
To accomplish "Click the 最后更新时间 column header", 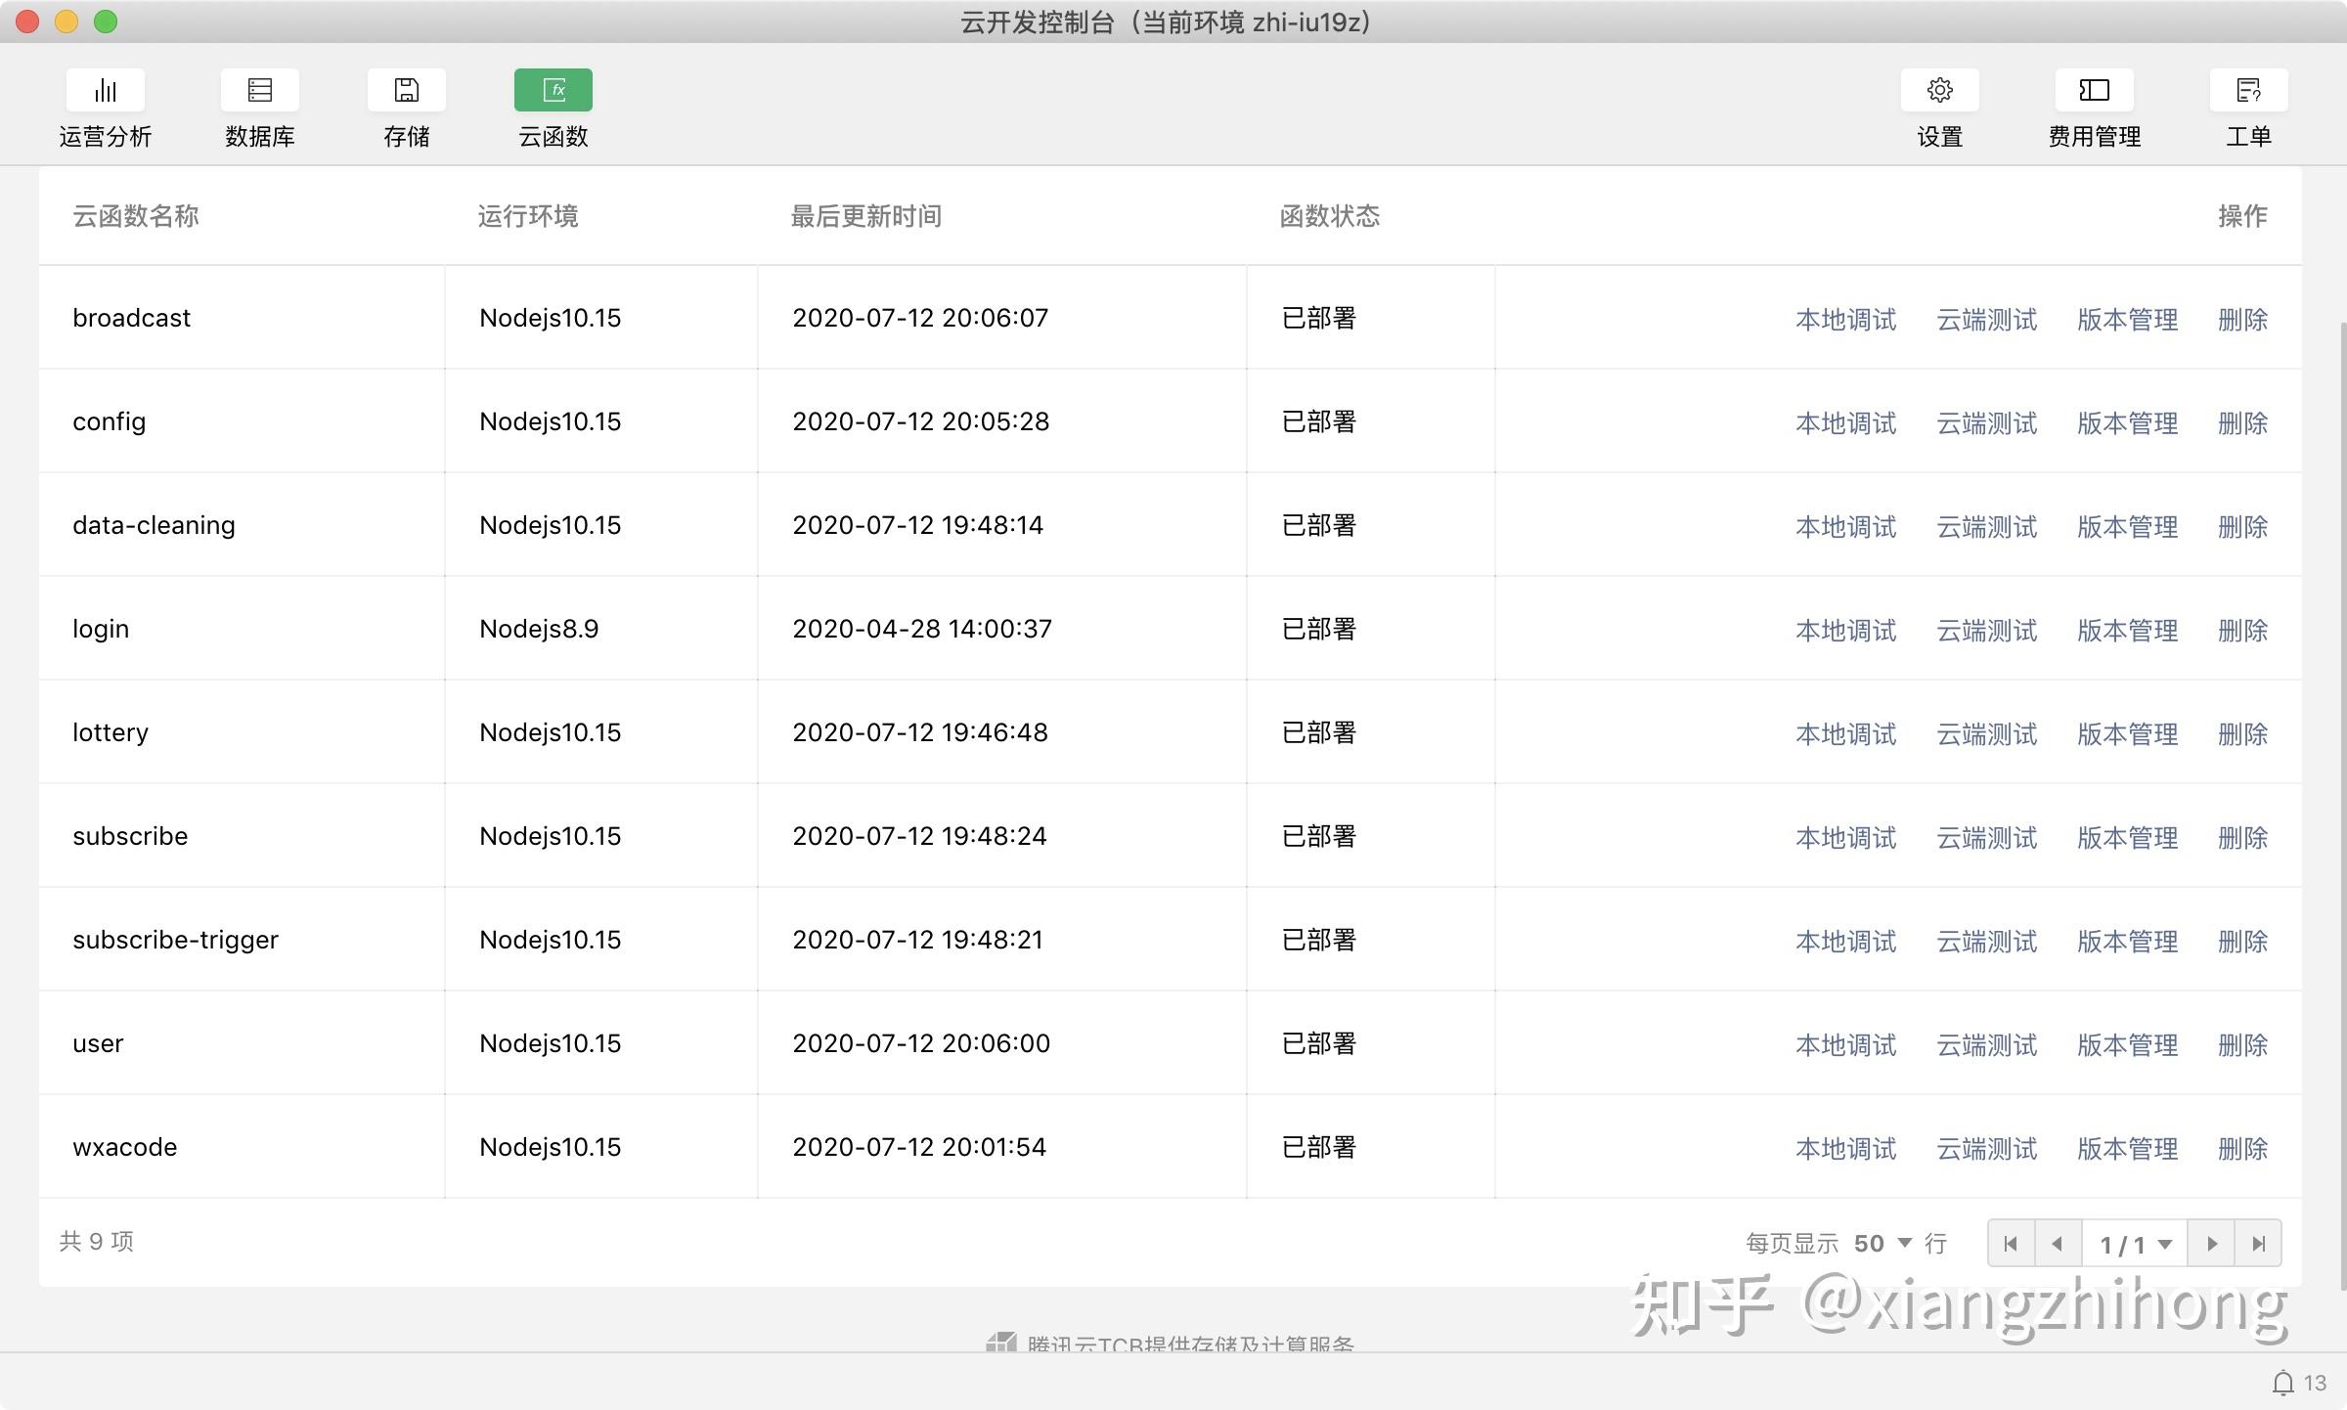I will tap(866, 216).
